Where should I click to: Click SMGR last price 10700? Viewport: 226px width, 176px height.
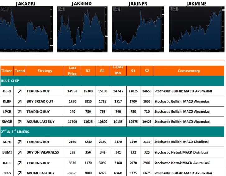tap(72, 122)
